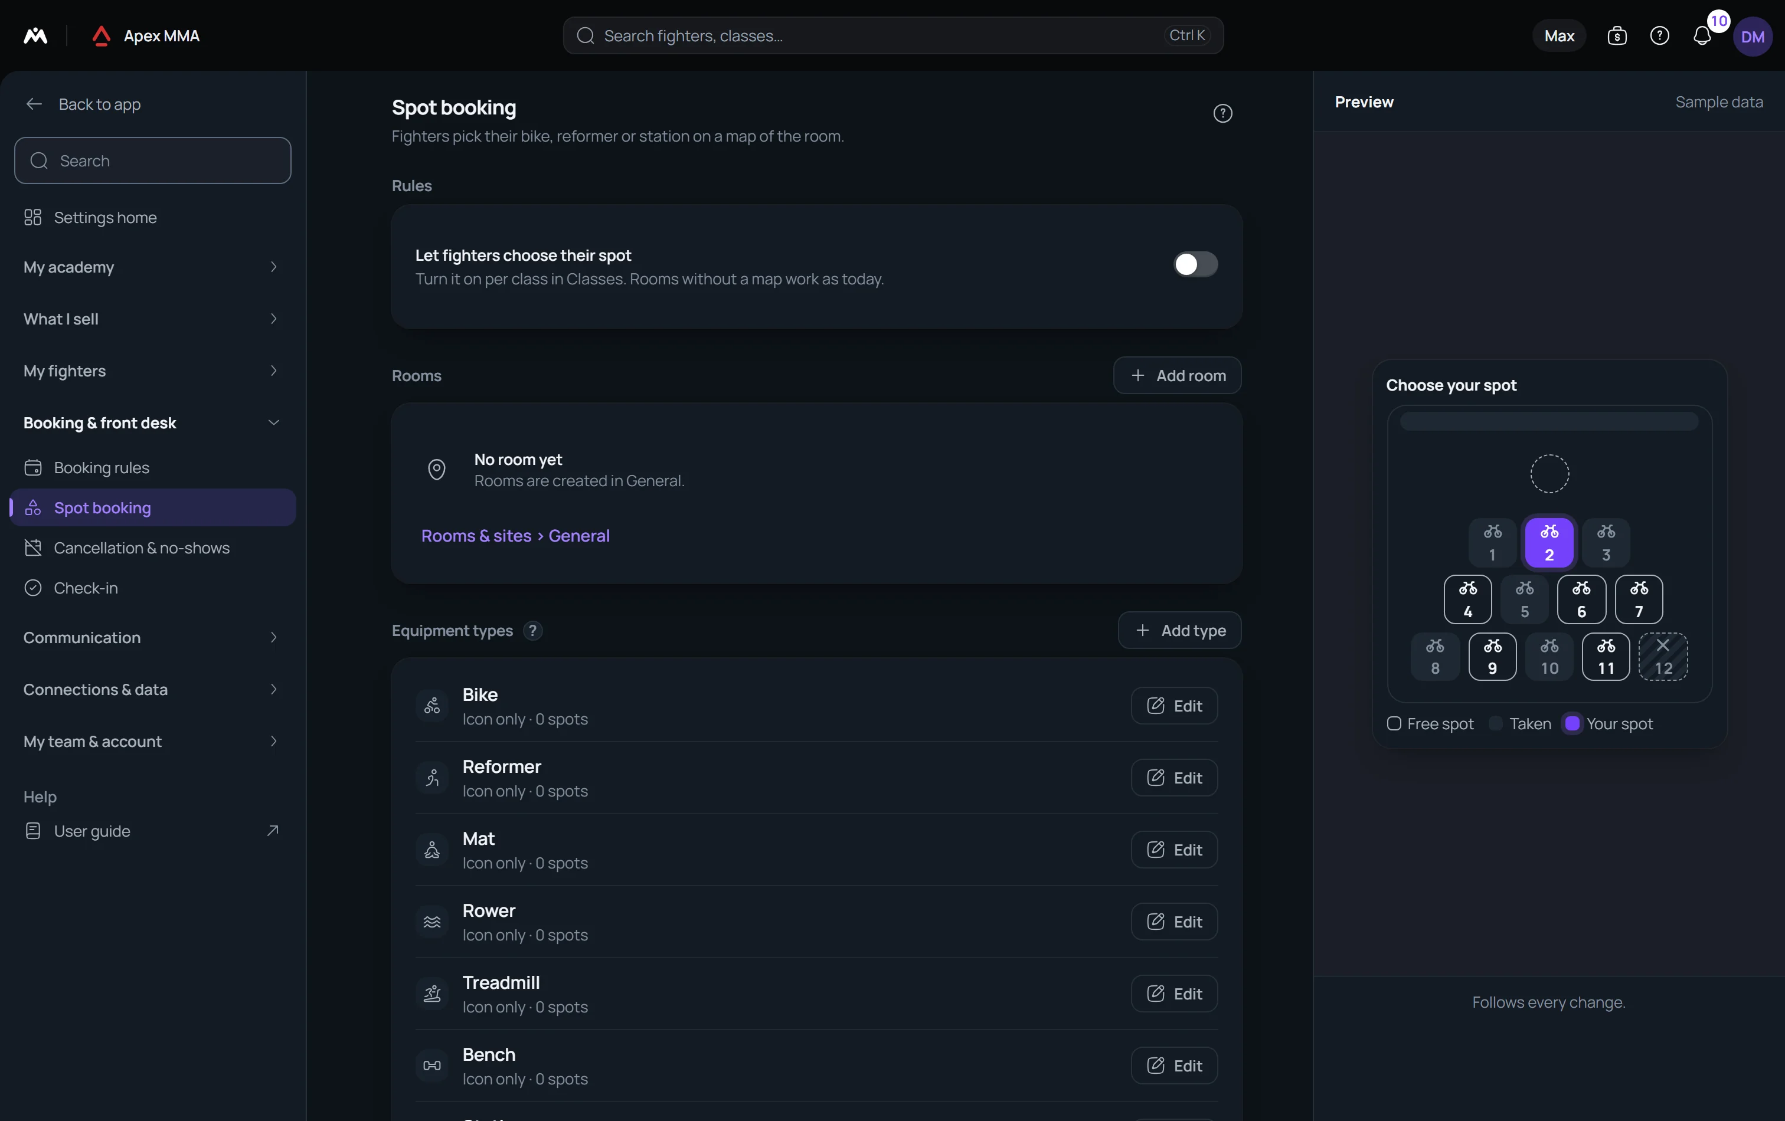This screenshot has width=1785, height=1121.
Task: Collapse Booking & front desk section
Action: click(x=153, y=422)
